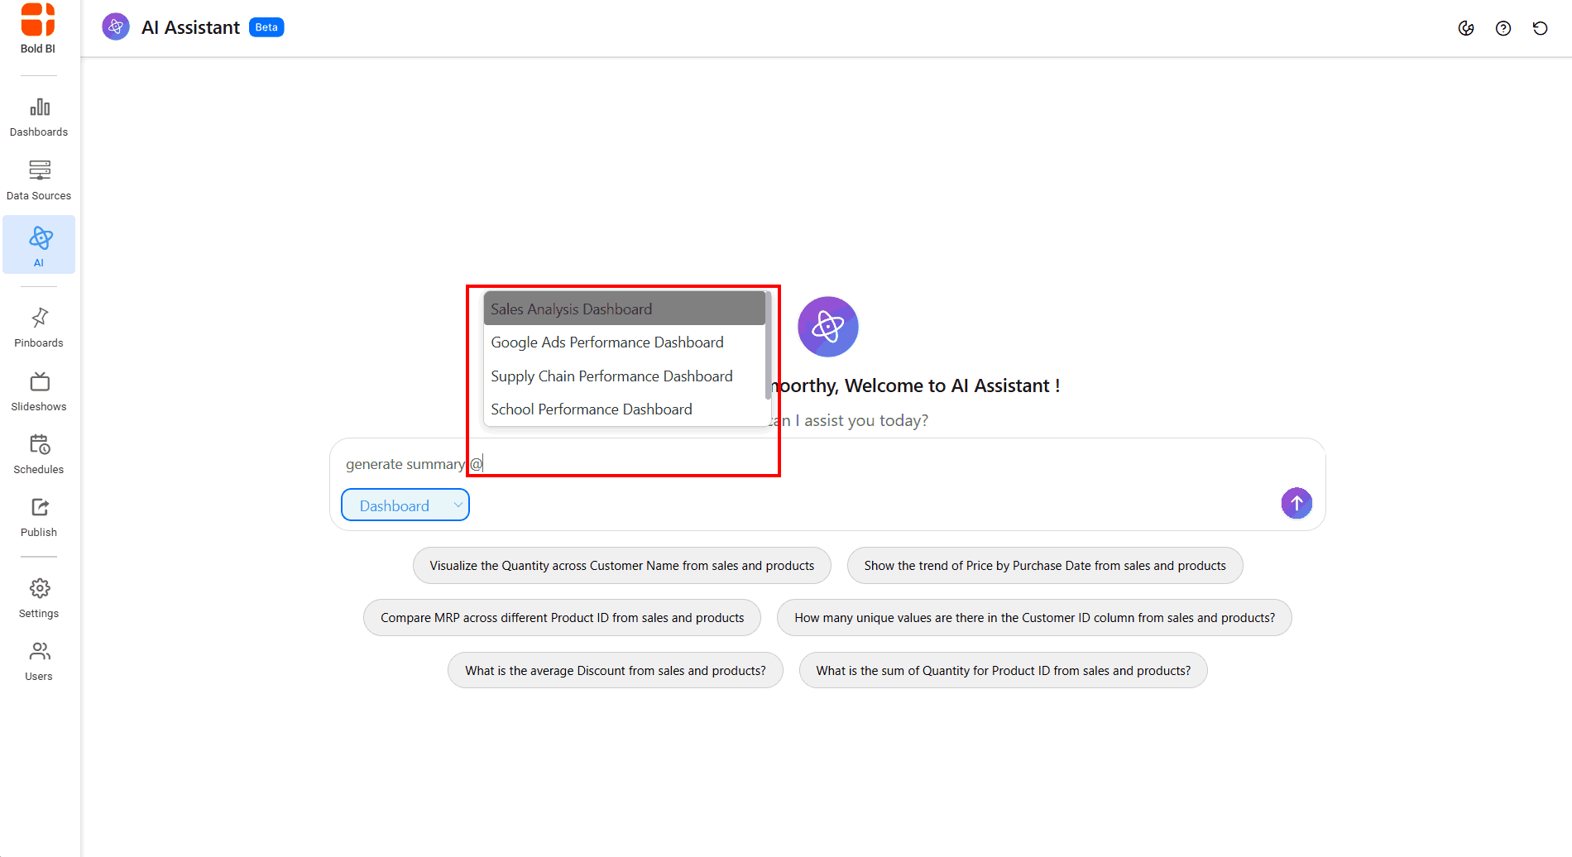Open the Publish section
Screen dimensions: 1572x857
pos(39,518)
